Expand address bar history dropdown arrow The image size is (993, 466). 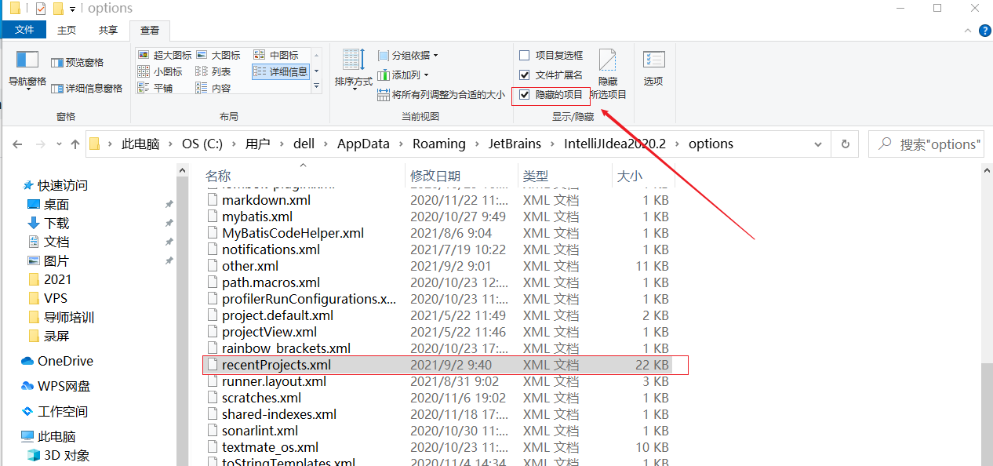coord(819,144)
